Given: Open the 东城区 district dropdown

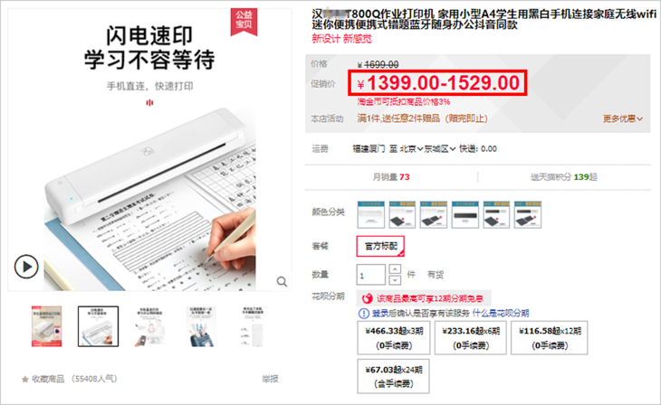Looking at the screenshot, I should (440, 148).
